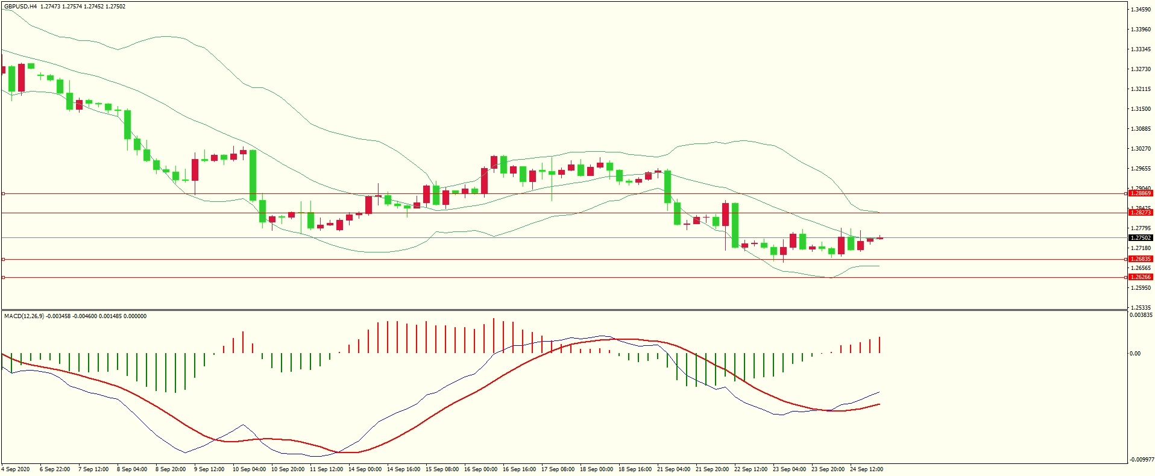Click the MACD(12,26,9) indicator label

[x=24, y=316]
